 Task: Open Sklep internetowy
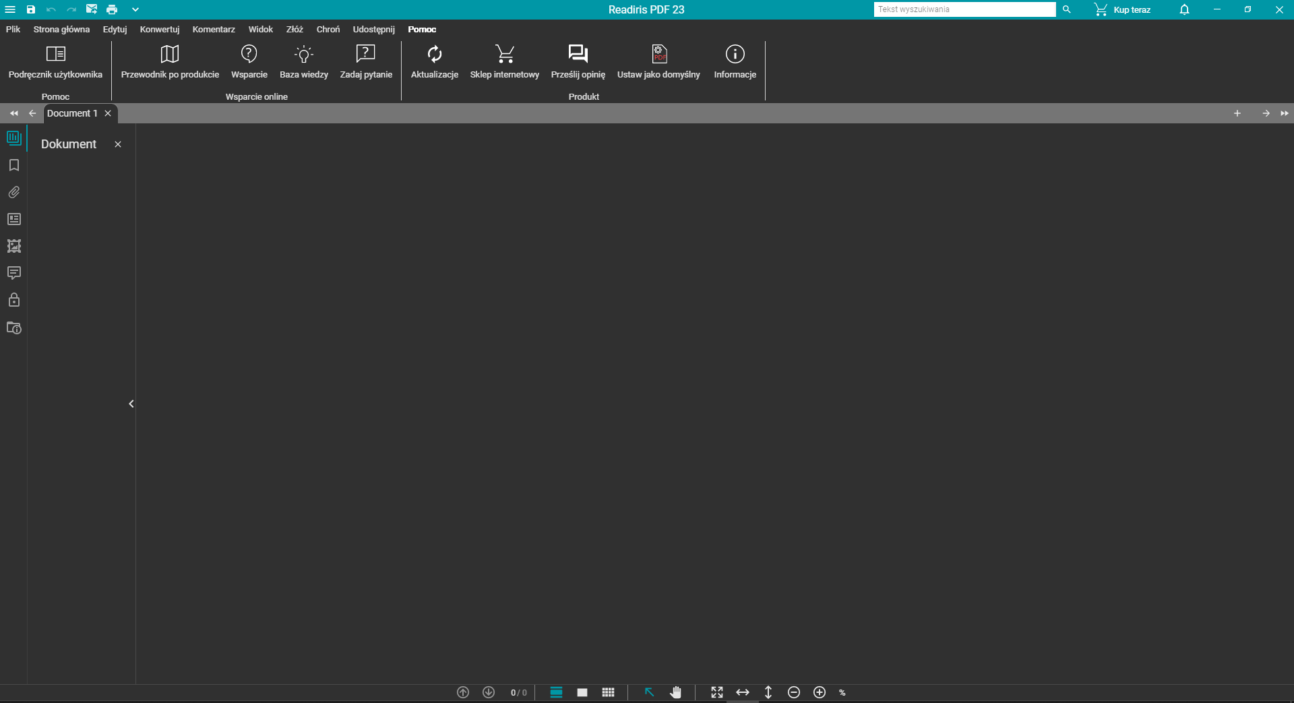pos(505,62)
